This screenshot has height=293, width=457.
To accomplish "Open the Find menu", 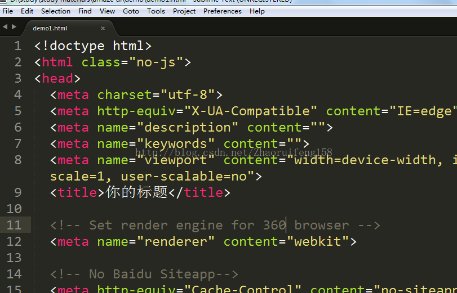I will [x=85, y=11].
